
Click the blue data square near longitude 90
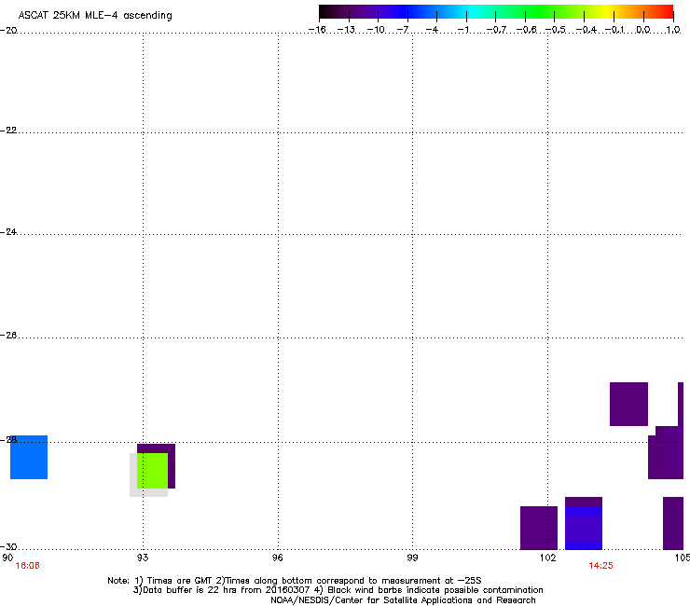29,457
